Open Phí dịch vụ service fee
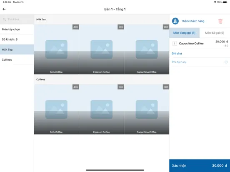 [200, 62]
